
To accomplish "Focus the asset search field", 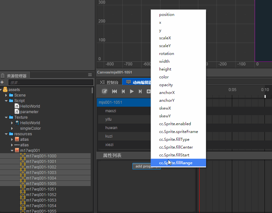I will click(51, 83).
